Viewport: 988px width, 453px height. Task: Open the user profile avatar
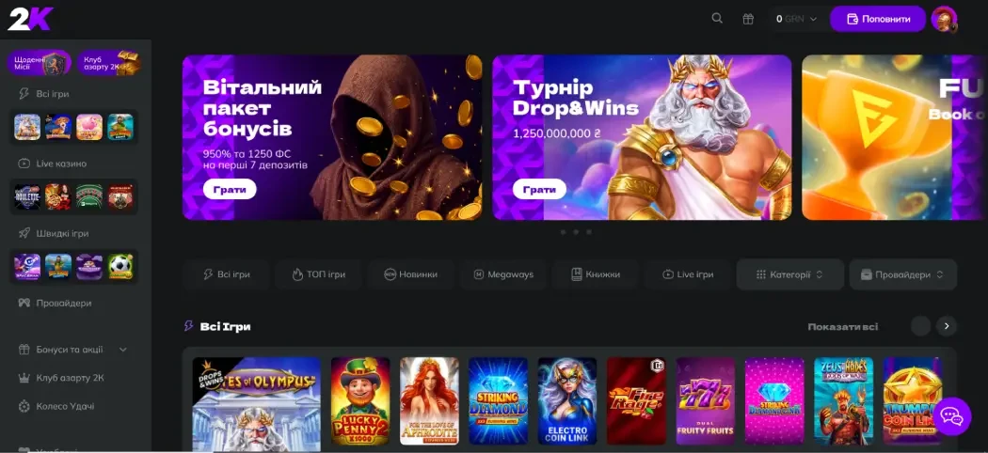pyautogui.click(x=944, y=19)
